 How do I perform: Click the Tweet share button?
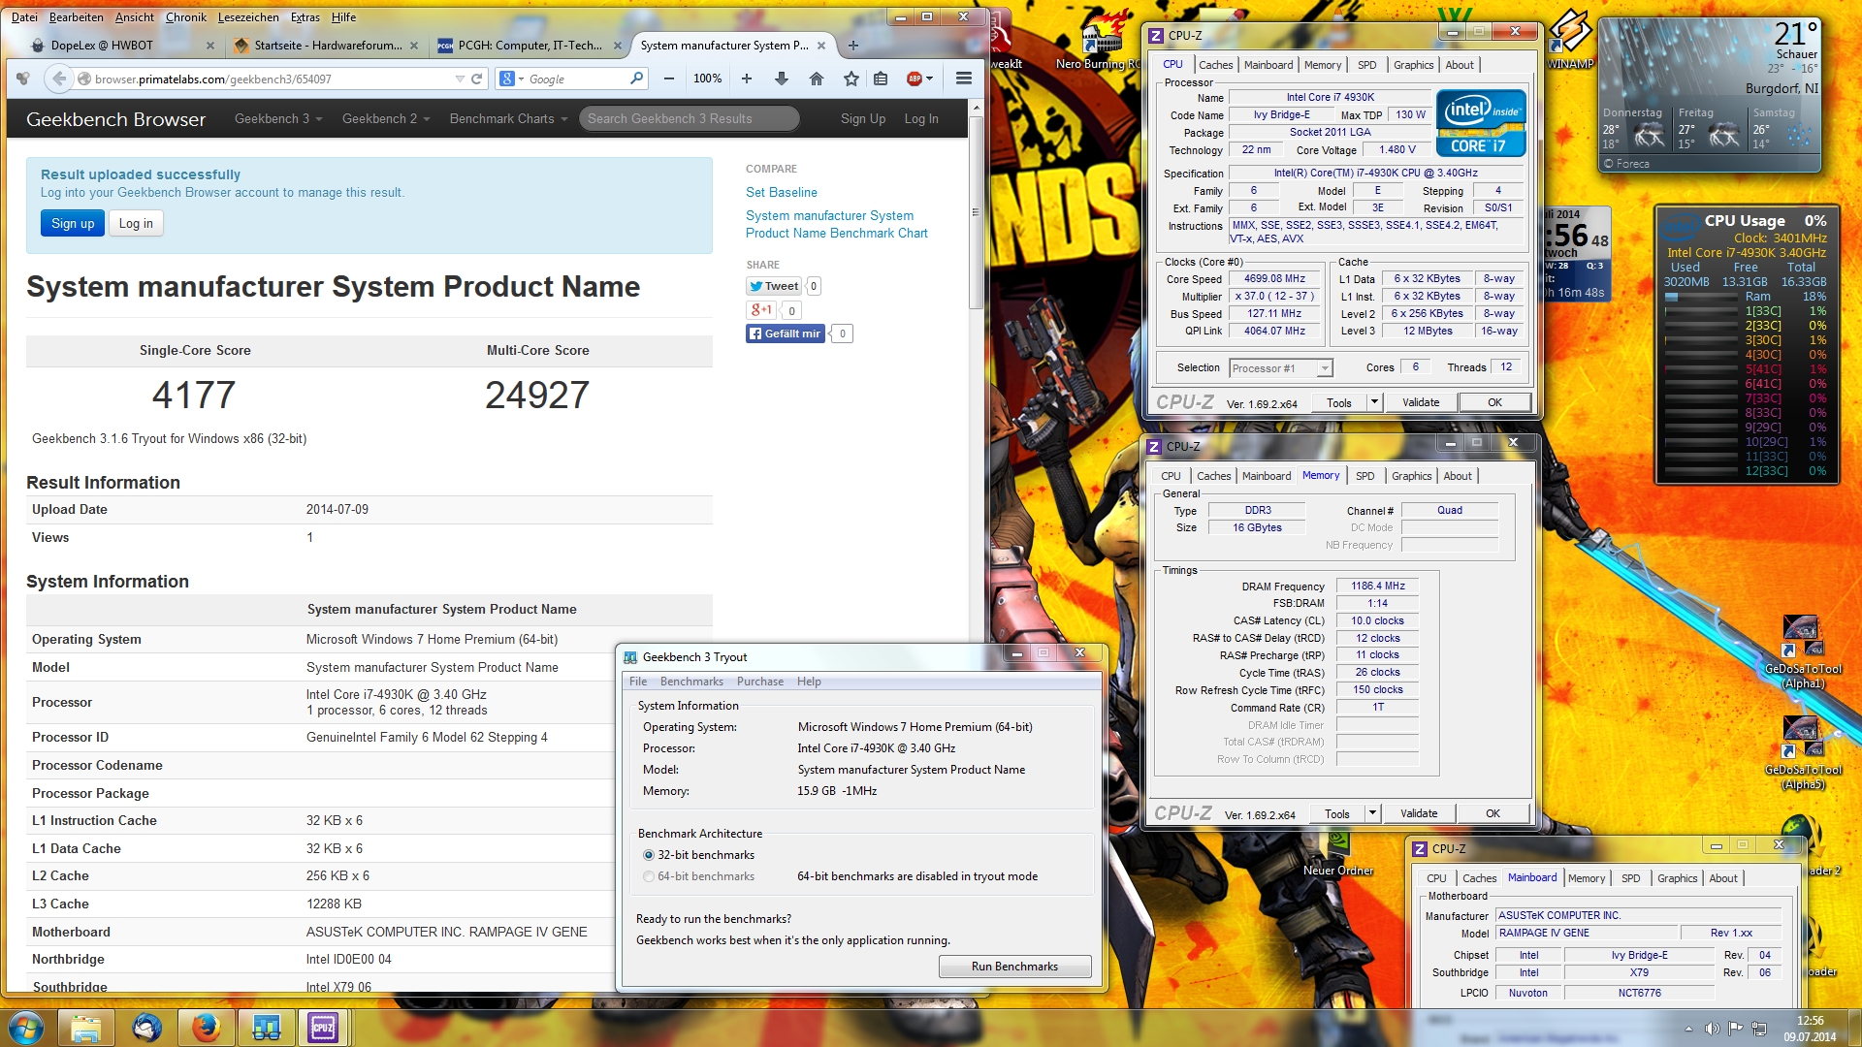[774, 286]
